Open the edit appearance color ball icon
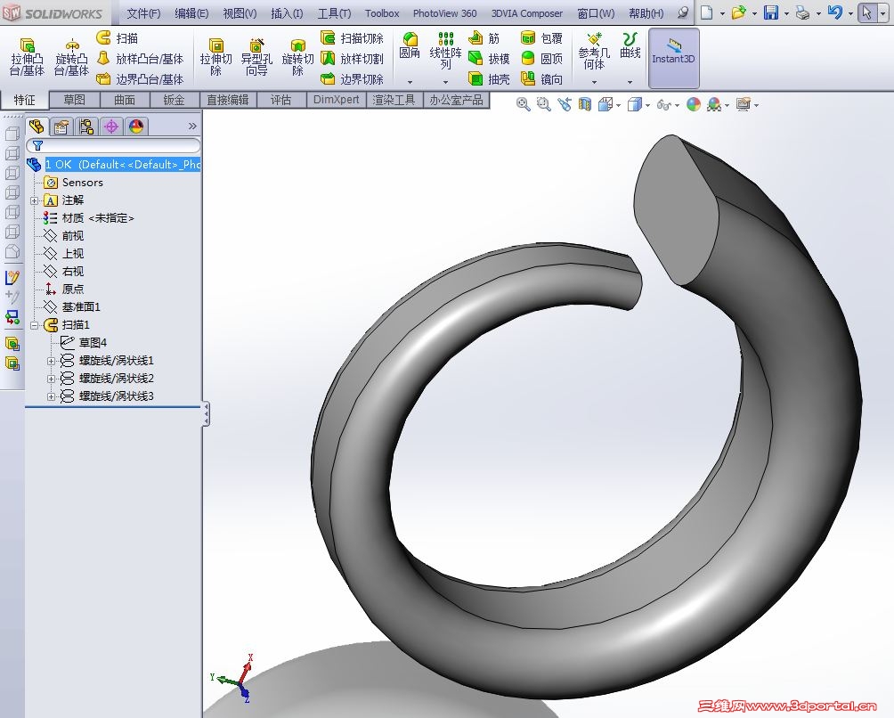The width and height of the screenshot is (894, 718). [x=694, y=104]
